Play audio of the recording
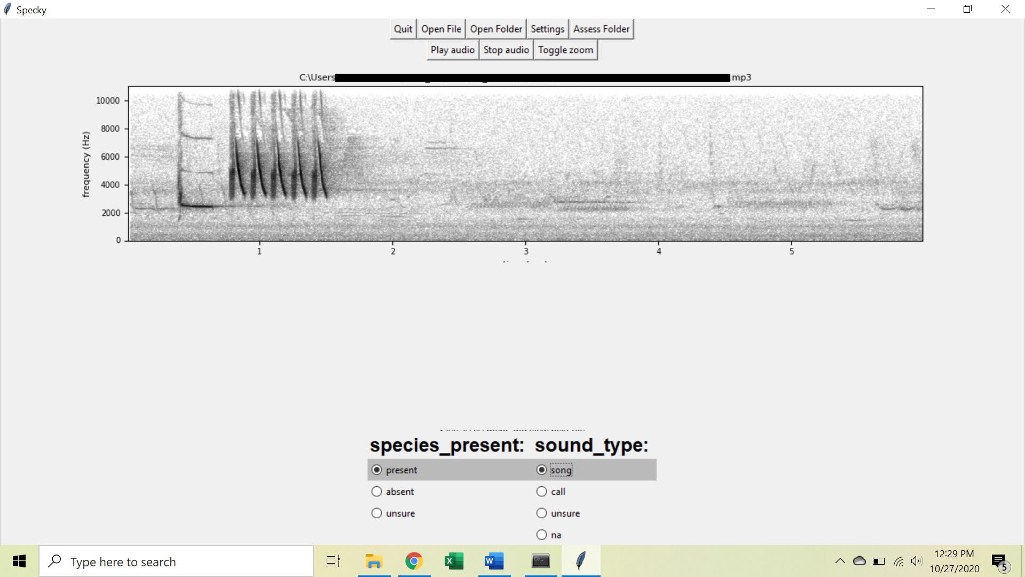Screen dimensions: 1025x577 pos(452,50)
